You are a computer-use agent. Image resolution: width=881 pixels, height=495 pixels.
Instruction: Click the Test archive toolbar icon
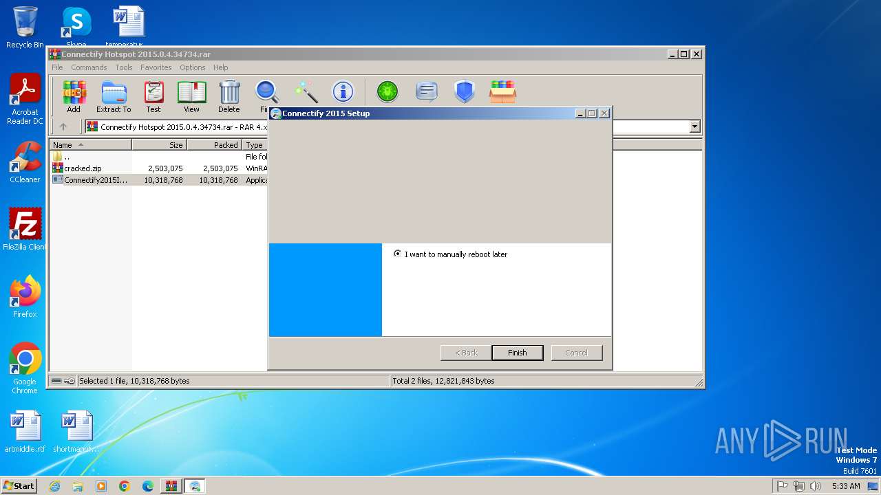click(153, 96)
